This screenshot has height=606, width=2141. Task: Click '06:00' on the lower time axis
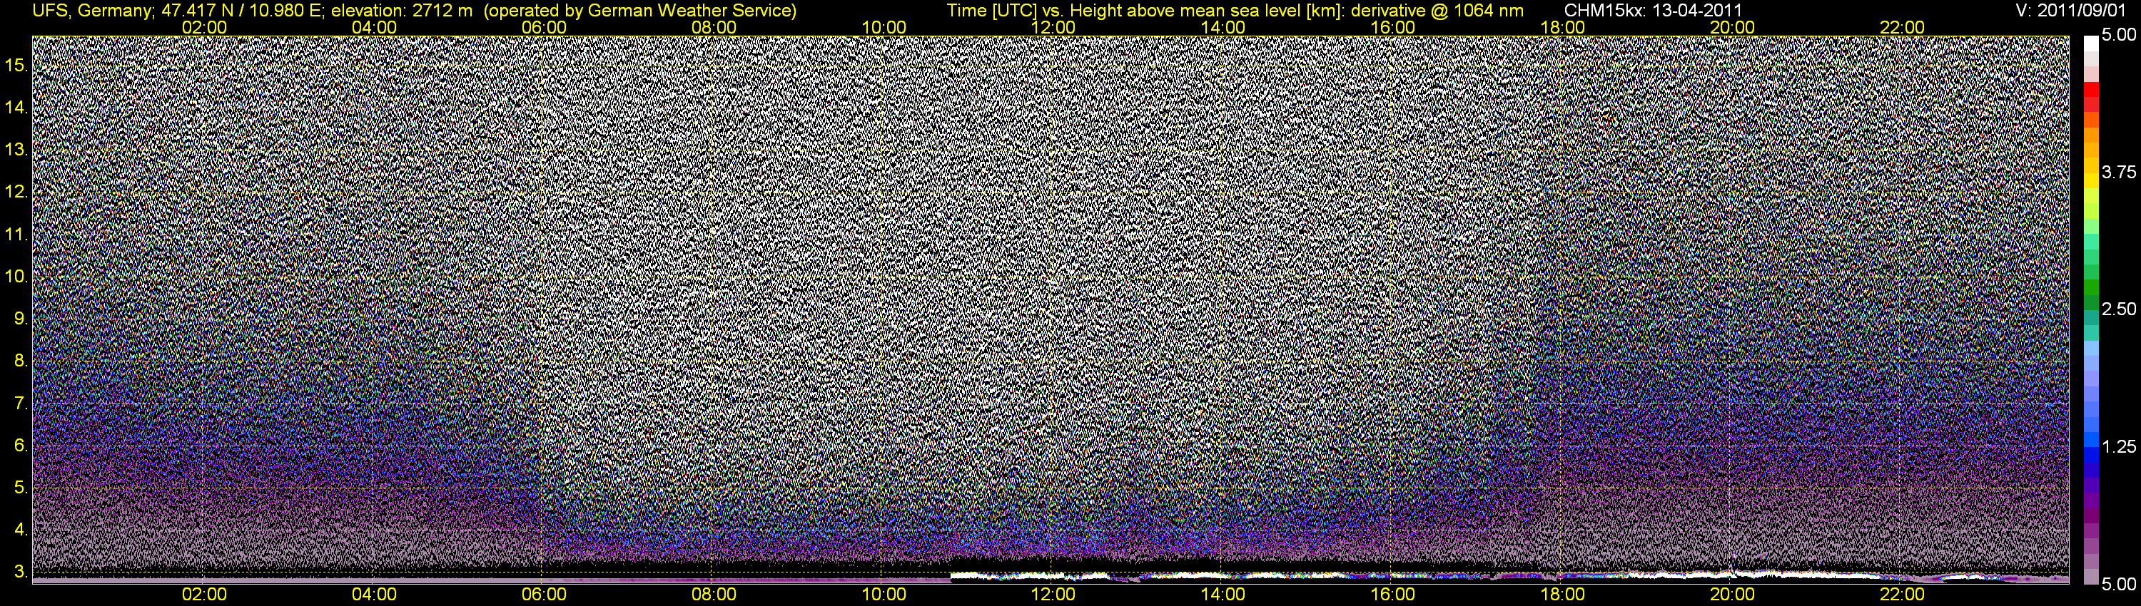click(x=545, y=595)
